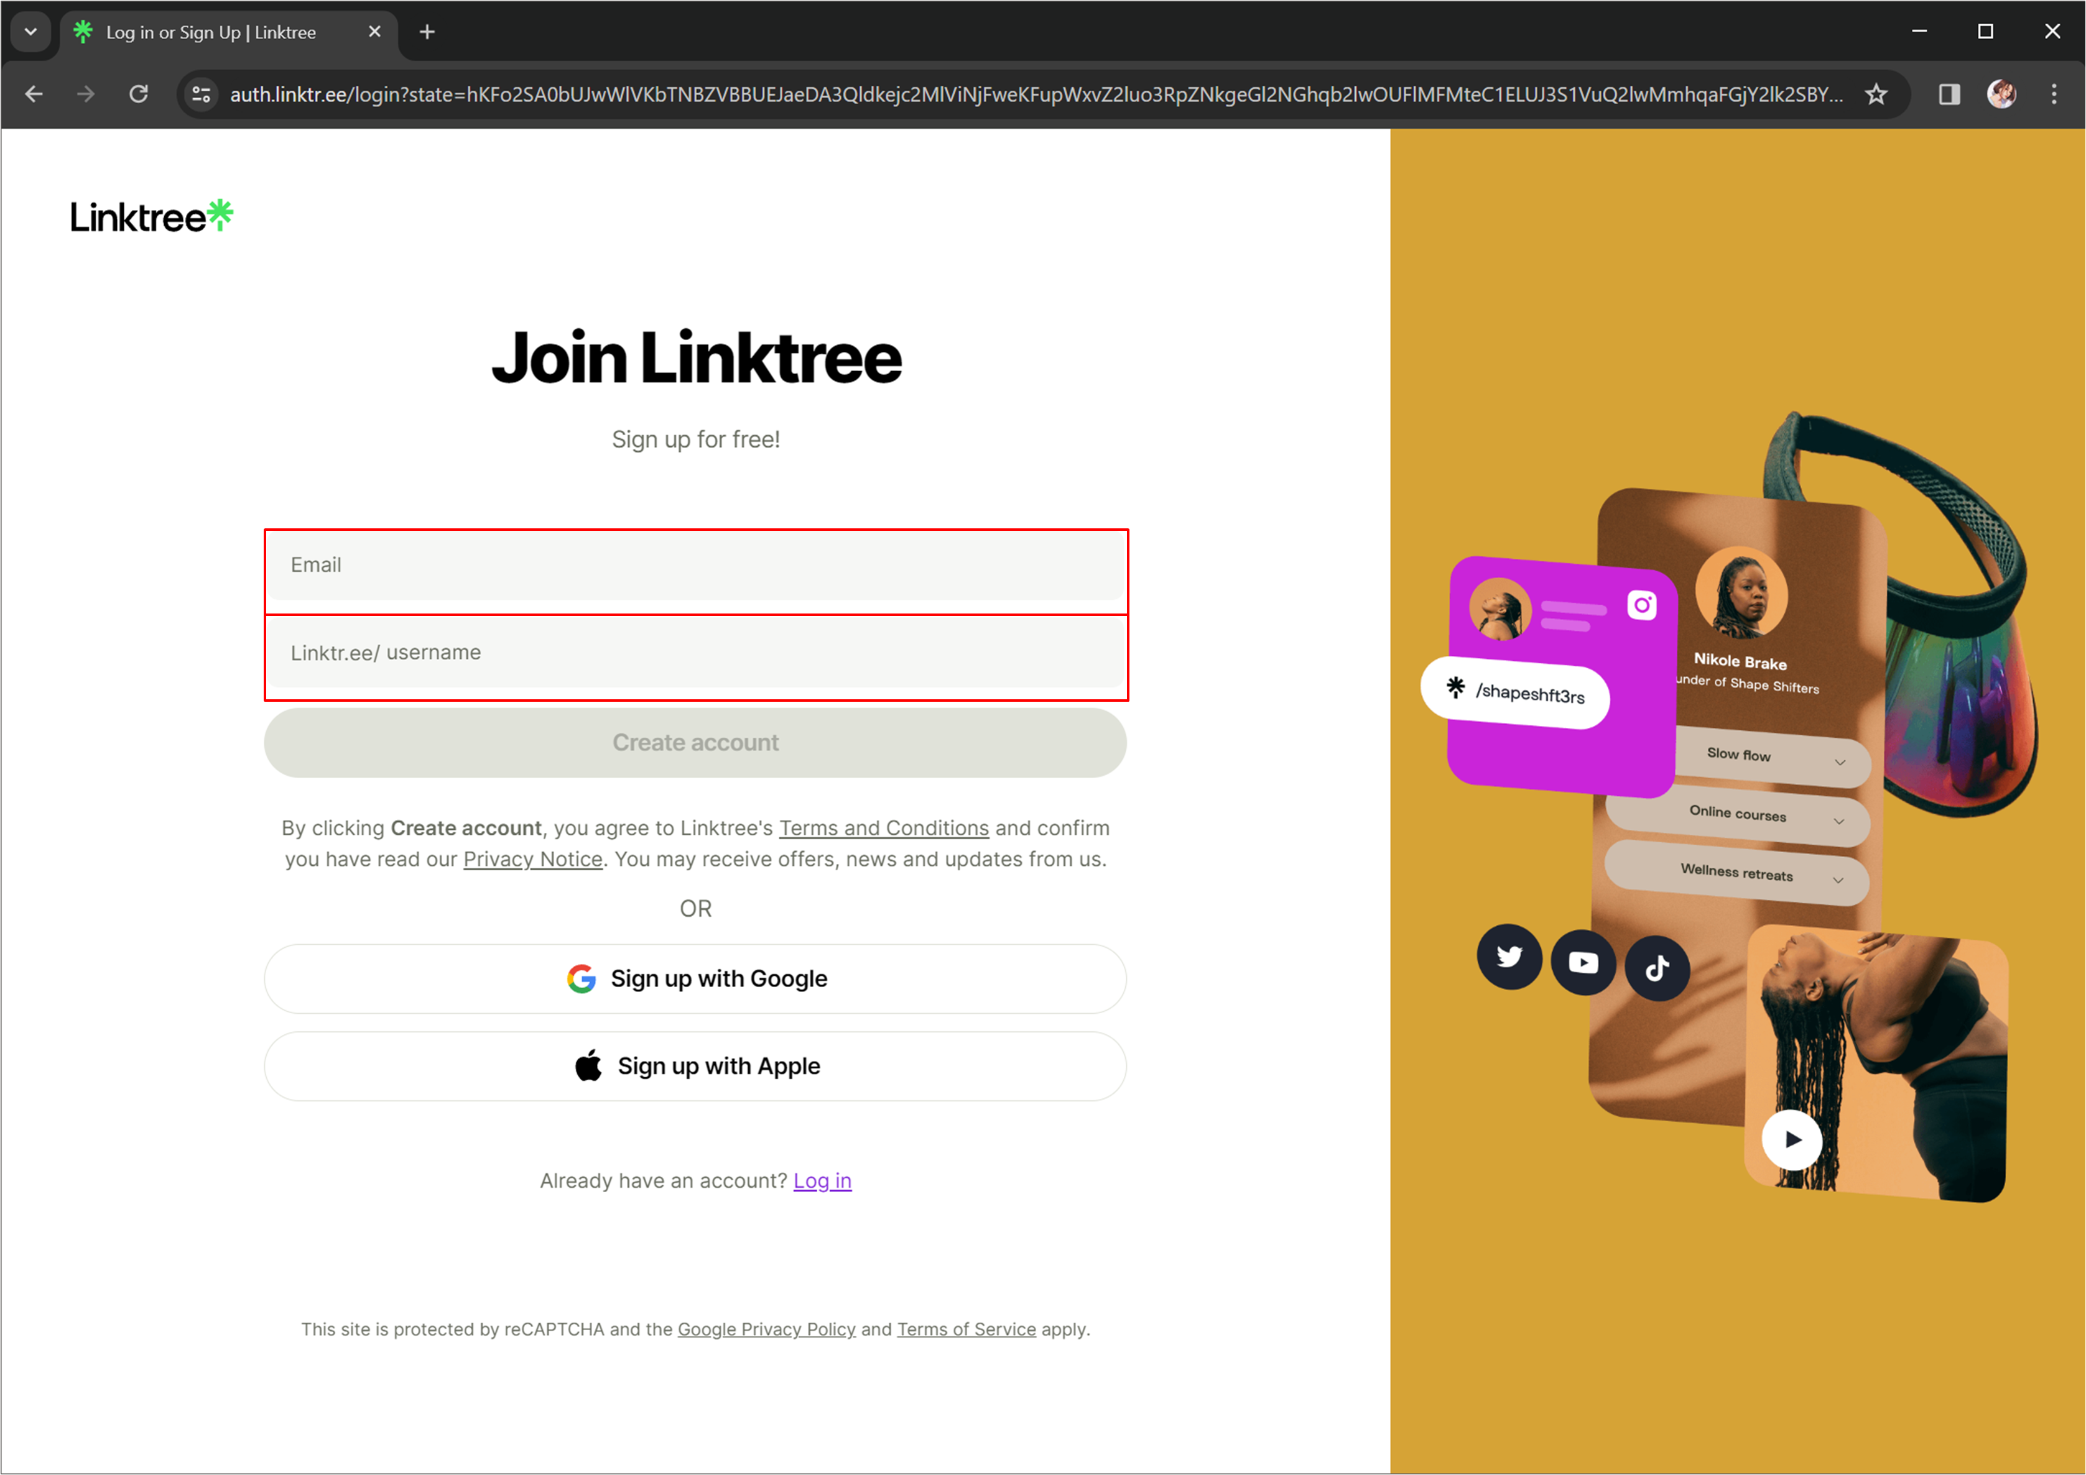Click Sign up with Google
Viewport: 2086px width, 1475px height.
[695, 978]
